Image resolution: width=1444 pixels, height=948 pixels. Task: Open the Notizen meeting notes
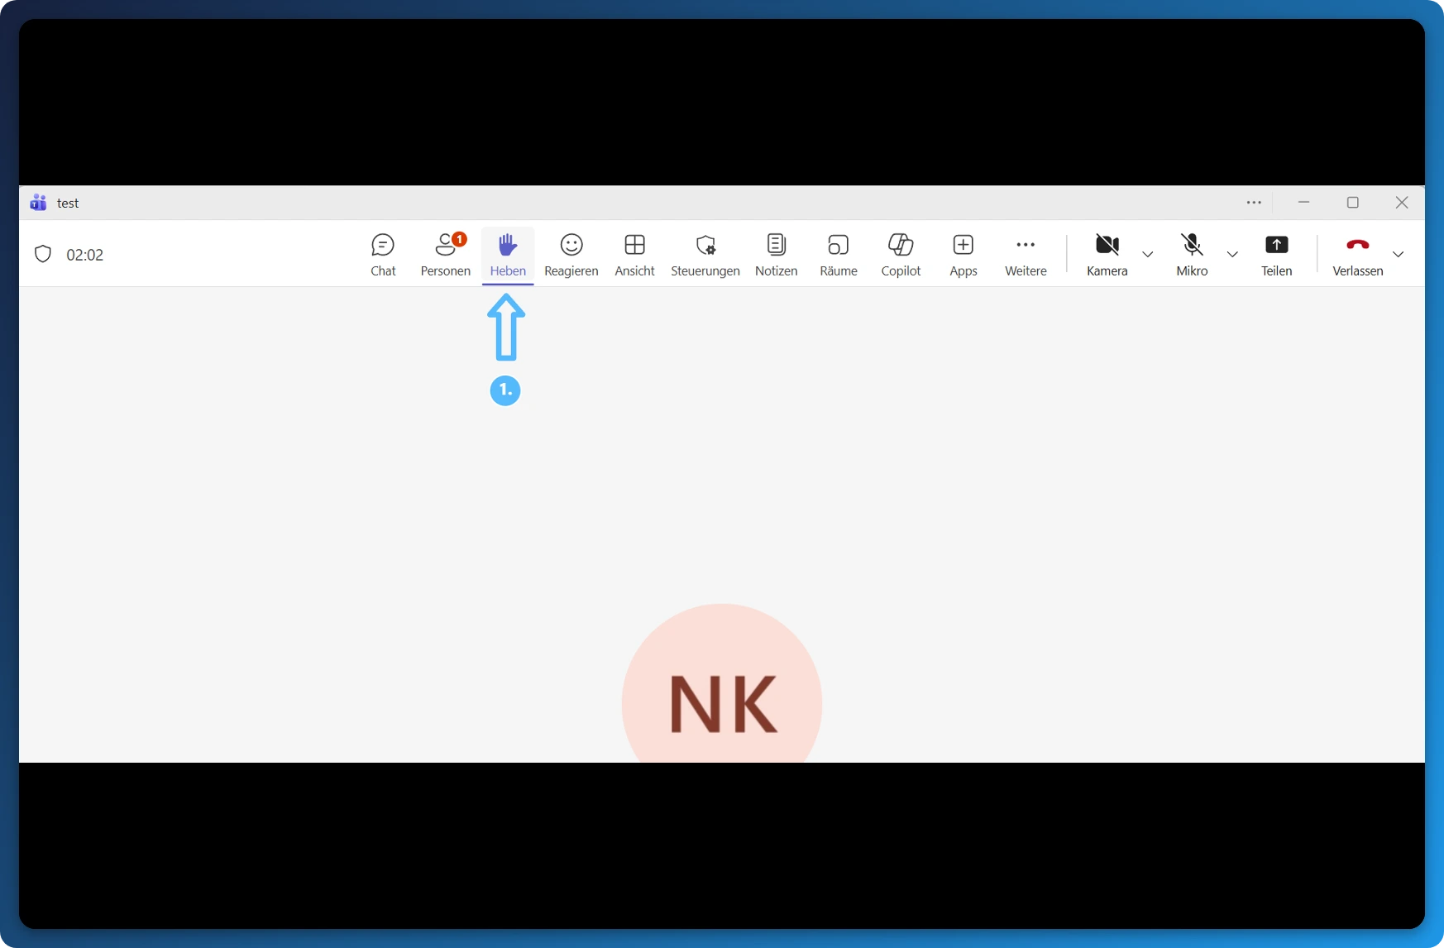point(776,254)
